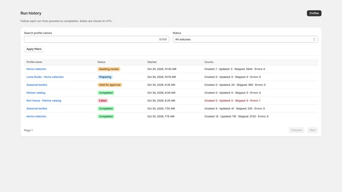Click the Oct 30, 2026, 10:10 AM timestamp
342x192 pixels.
point(162,77)
